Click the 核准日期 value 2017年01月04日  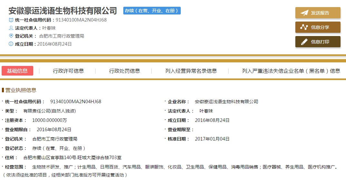(x=212, y=139)
